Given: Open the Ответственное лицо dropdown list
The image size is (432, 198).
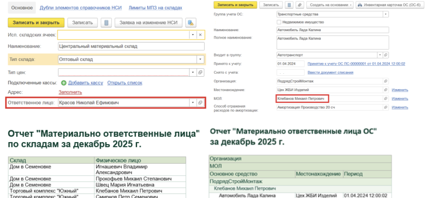Looking at the screenshot, I should (192, 103).
